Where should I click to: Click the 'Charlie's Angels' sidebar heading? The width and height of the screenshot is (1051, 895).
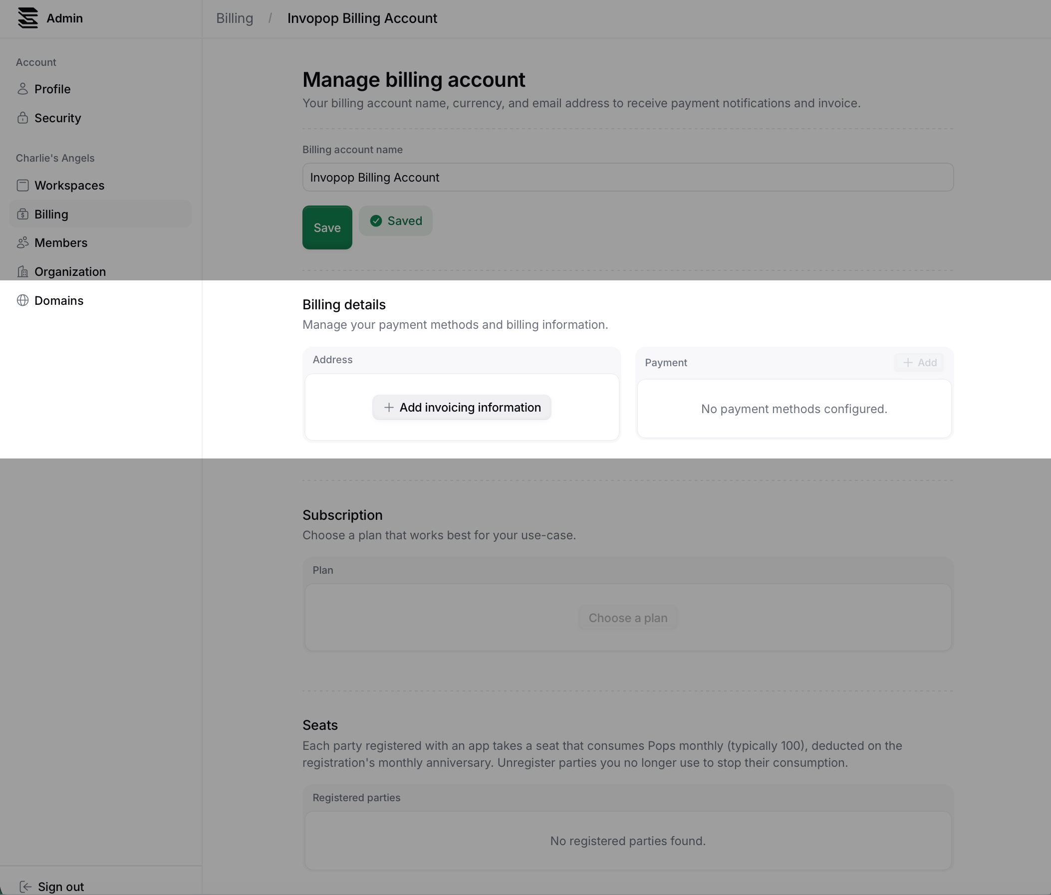pos(55,158)
